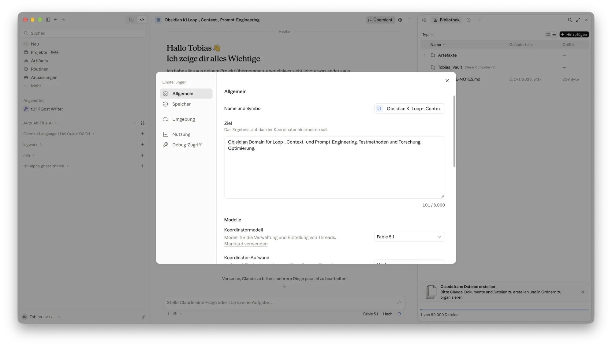Open the history clock icon
The height and width of the screenshot is (347, 612).
pos(468,20)
